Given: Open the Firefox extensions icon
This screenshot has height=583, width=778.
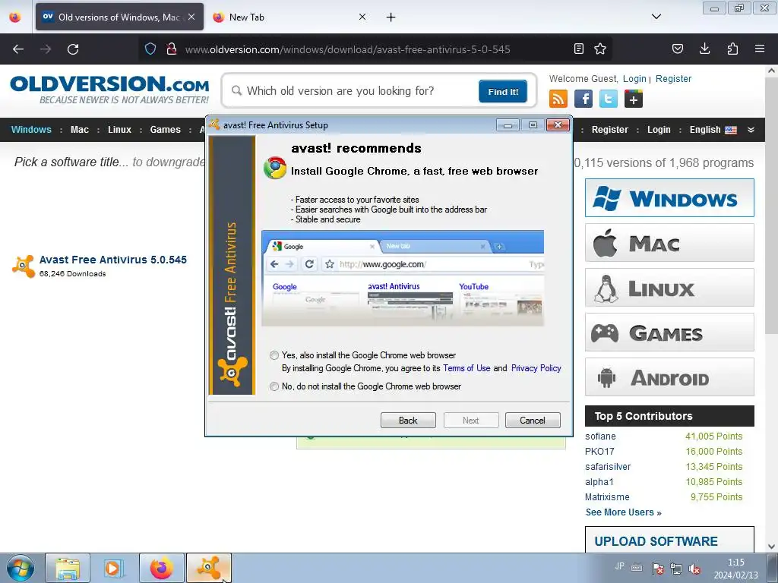Looking at the screenshot, I should tap(732, 49).
